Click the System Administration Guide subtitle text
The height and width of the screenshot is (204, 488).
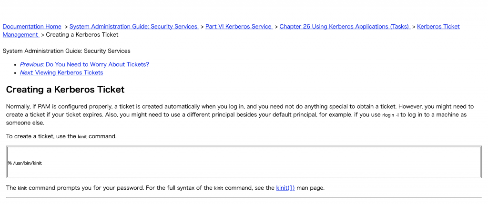pos(67,51)
